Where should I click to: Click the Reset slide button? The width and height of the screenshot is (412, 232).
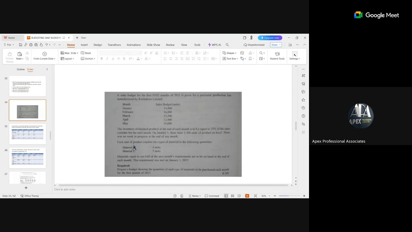tap(86, 53)
